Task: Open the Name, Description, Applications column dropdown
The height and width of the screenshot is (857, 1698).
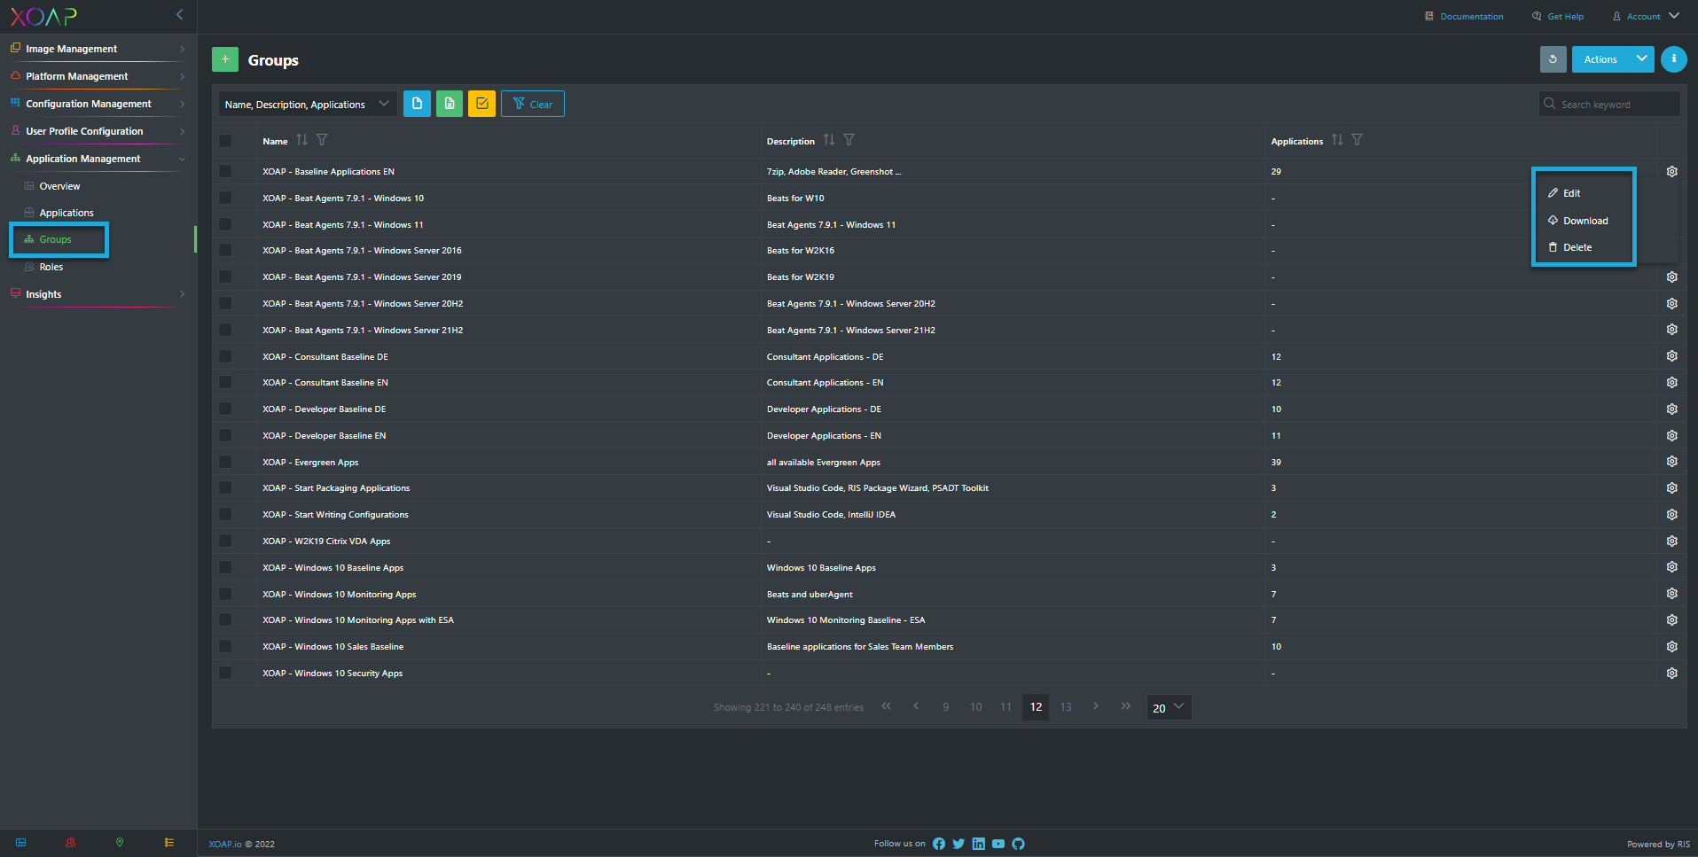Action: [307, 104]
